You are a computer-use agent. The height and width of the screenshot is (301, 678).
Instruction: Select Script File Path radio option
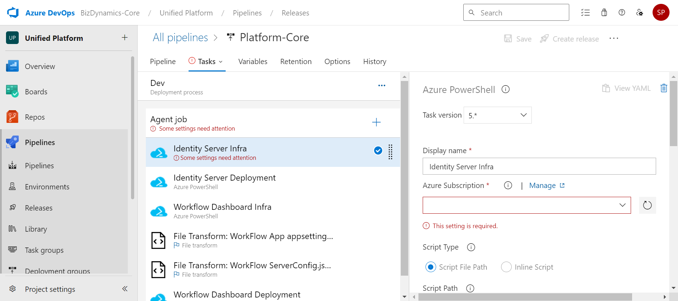click(x=431, y=267)
